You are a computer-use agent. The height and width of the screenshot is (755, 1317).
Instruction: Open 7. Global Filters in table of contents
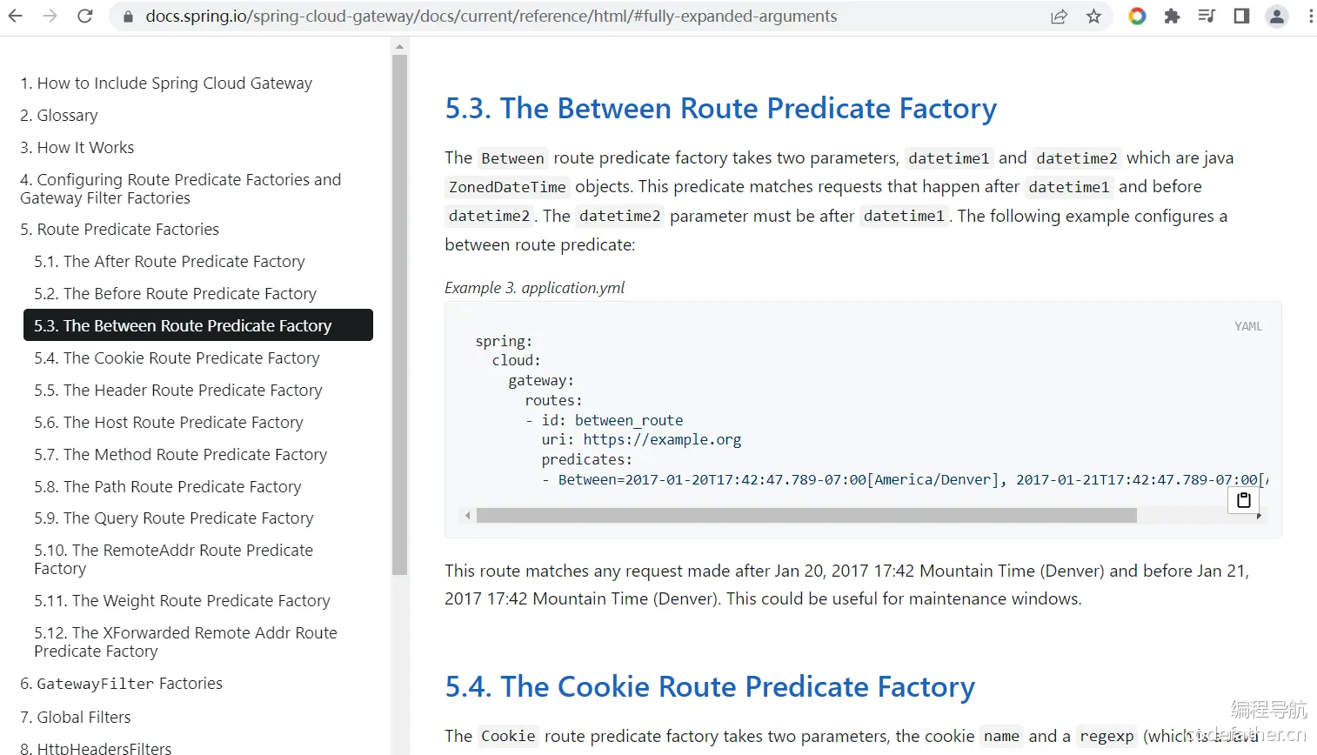(x=75, y=717)
